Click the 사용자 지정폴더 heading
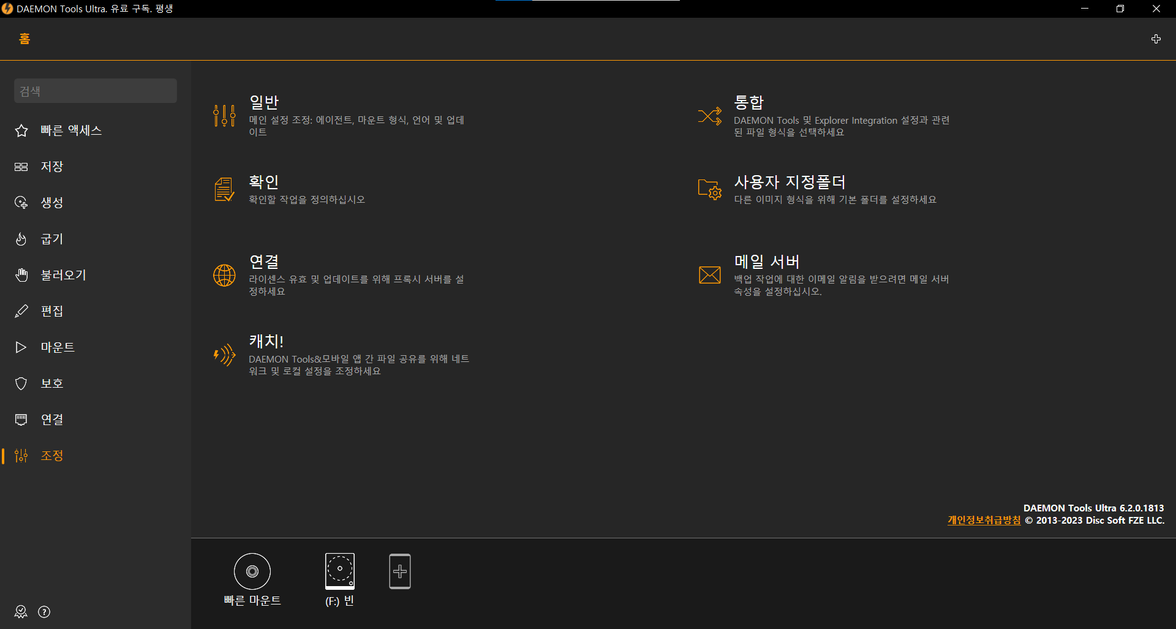 [790, 182]
